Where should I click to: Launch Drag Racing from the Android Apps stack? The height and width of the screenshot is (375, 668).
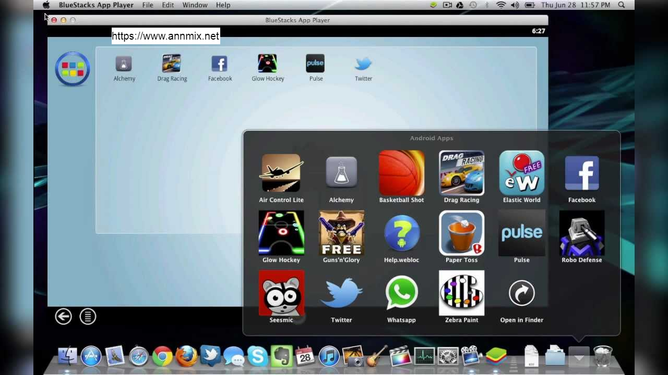(x=461, y=173)
